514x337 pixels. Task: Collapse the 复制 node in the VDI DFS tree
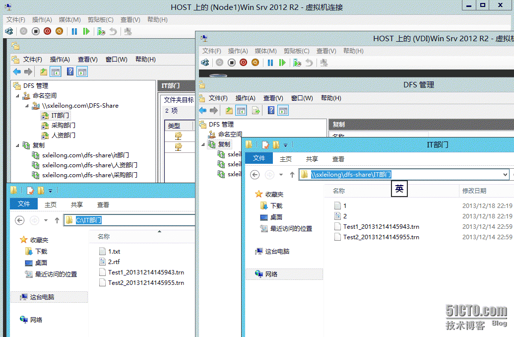[203, 144]
